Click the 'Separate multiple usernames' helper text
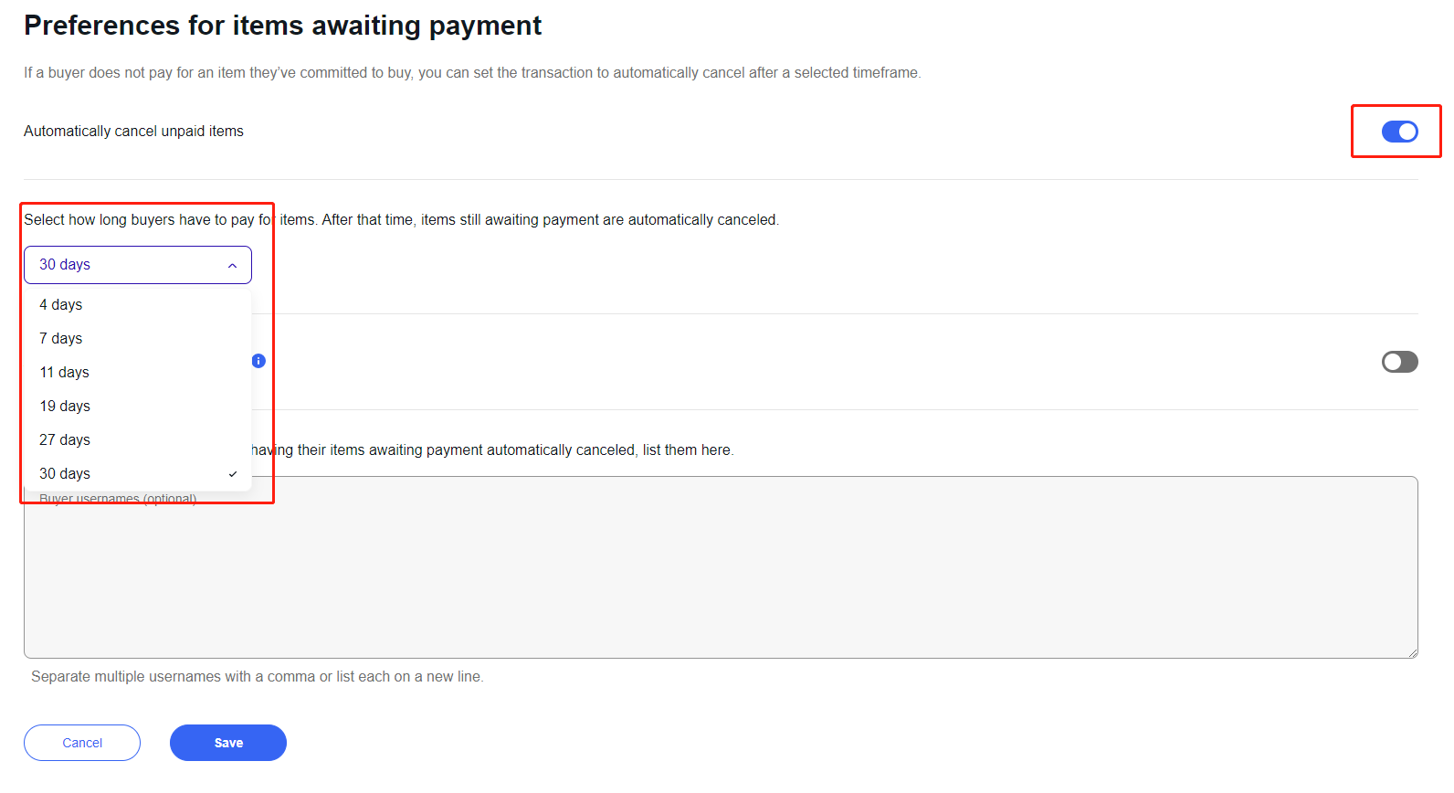1454x793 pixels. pyautogui.click(x=258, y=677)
